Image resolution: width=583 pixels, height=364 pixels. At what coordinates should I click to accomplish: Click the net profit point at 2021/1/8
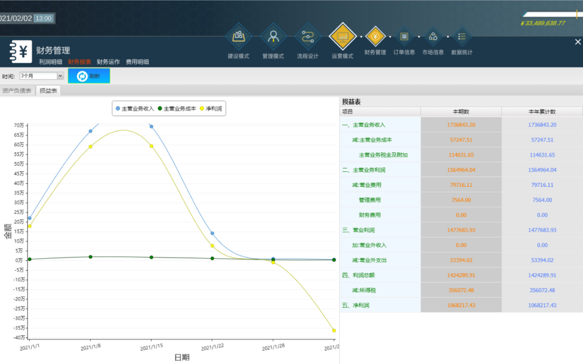[90, 146]
